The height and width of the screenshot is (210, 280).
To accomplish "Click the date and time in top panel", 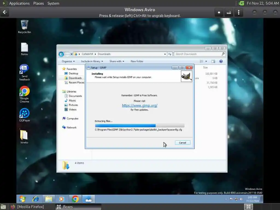I will [x=262, y=3].
